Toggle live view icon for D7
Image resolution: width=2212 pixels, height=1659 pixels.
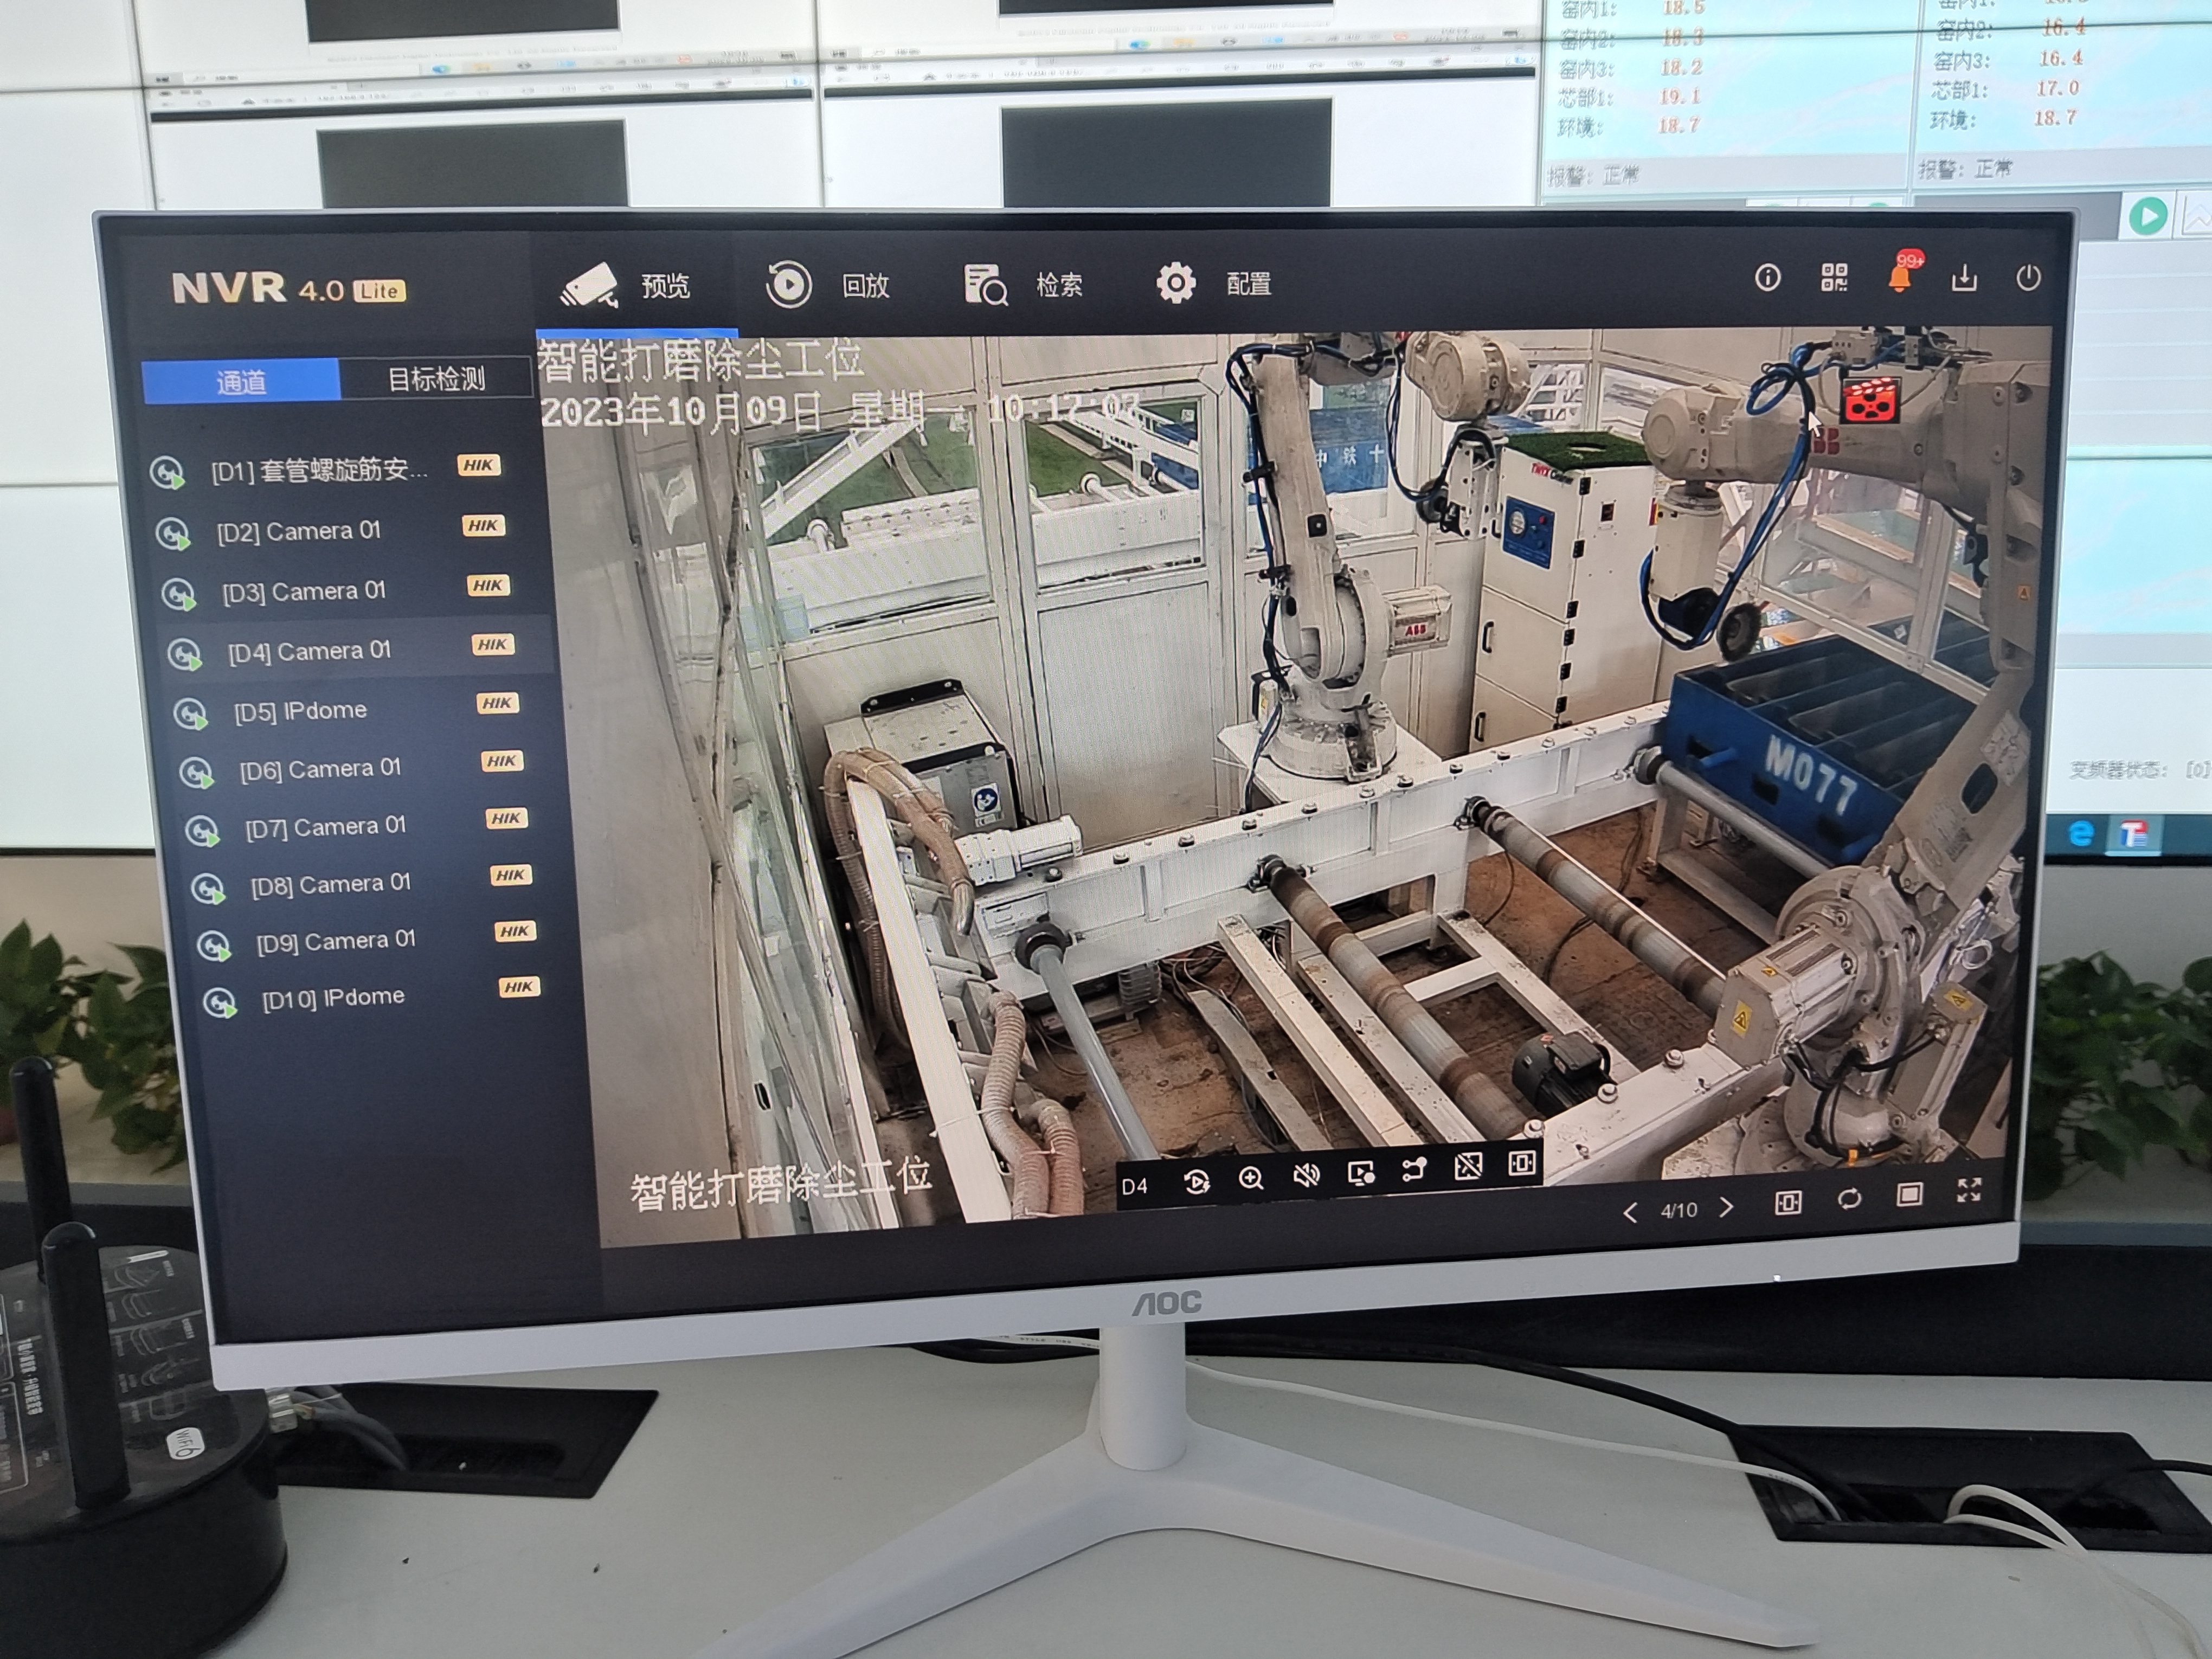pos(202,830)
